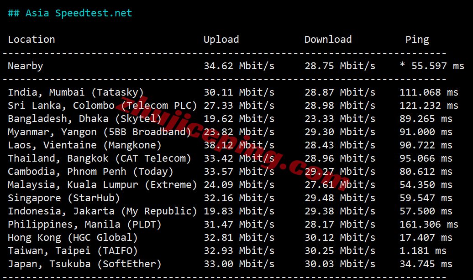Click Singapore upload value 32.16 Mbit/s
The height and width of the screenshot is (280, 473).
pyautogui.click(x=239, y=198)
